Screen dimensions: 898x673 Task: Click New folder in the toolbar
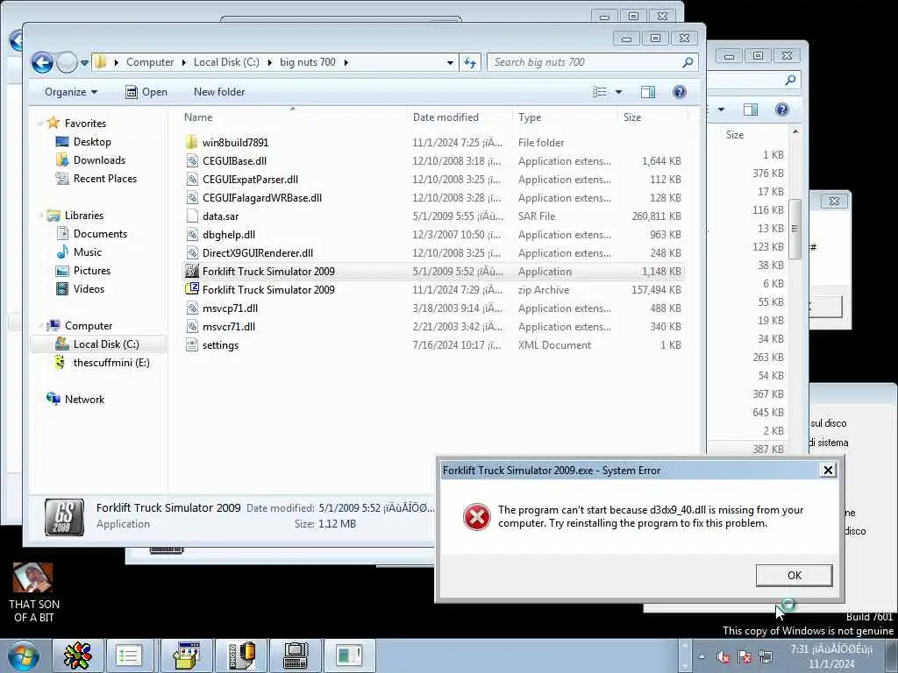click(x=218, y=92)
